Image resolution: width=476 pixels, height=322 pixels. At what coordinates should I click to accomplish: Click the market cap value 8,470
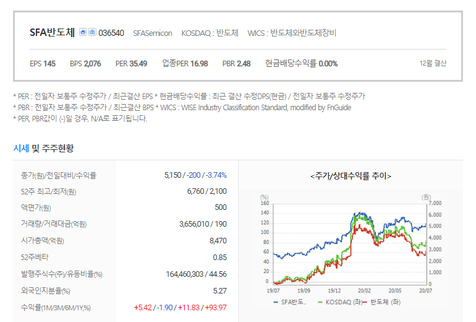(218, 241)
